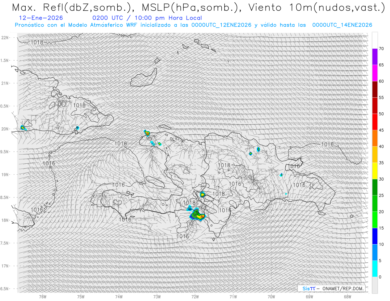Click the latitude axis label "21N"
390x301 pixels.
pyautogui.click(x=5, y=83)
